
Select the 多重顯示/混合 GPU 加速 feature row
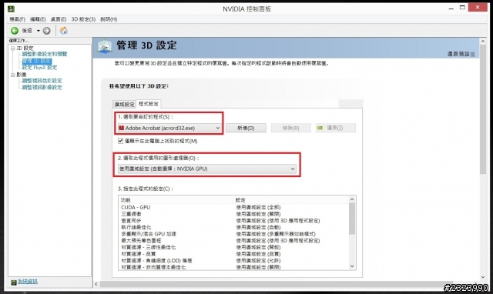click(x=234, y=234)
